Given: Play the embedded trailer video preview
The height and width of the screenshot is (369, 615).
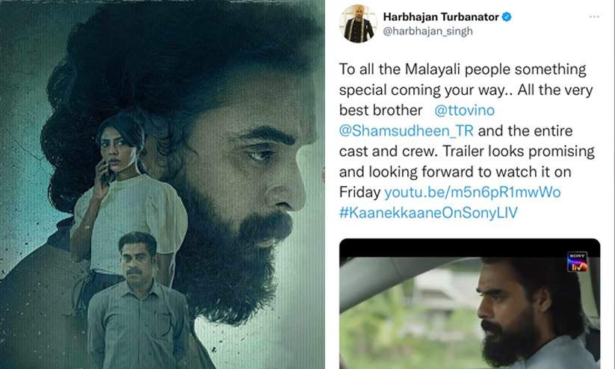Looking at the screenshot, I should (469, 304).
